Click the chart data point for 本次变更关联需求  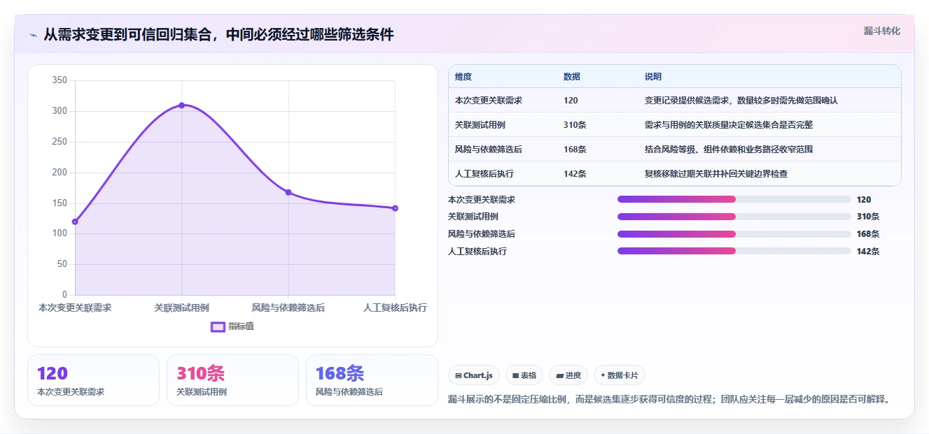[75, 222]
